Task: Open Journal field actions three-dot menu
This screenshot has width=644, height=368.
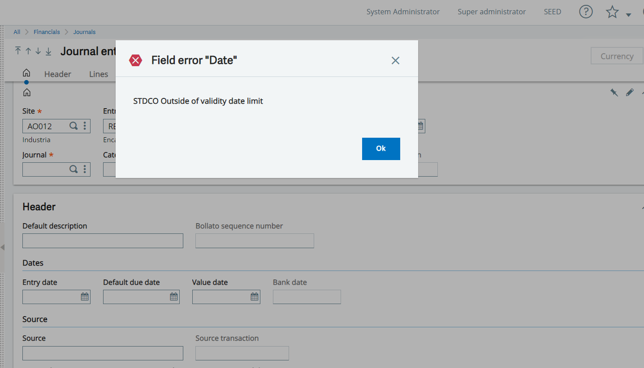Action: tap(85, 169)
